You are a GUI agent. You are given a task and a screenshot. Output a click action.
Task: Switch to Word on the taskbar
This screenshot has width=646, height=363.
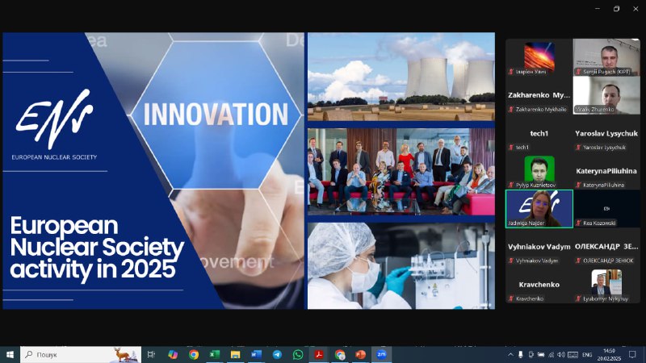256,354
